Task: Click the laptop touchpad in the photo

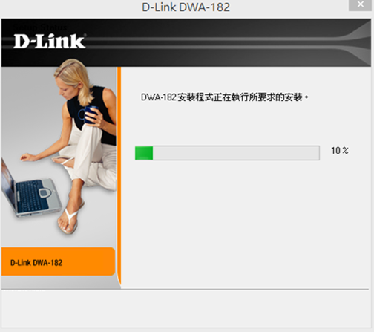Action: click(x=45, y=192)
